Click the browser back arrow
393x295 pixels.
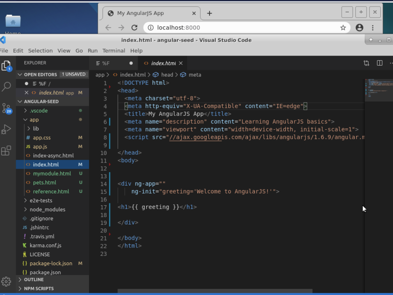pyautogui.click(x=109, y=27)
